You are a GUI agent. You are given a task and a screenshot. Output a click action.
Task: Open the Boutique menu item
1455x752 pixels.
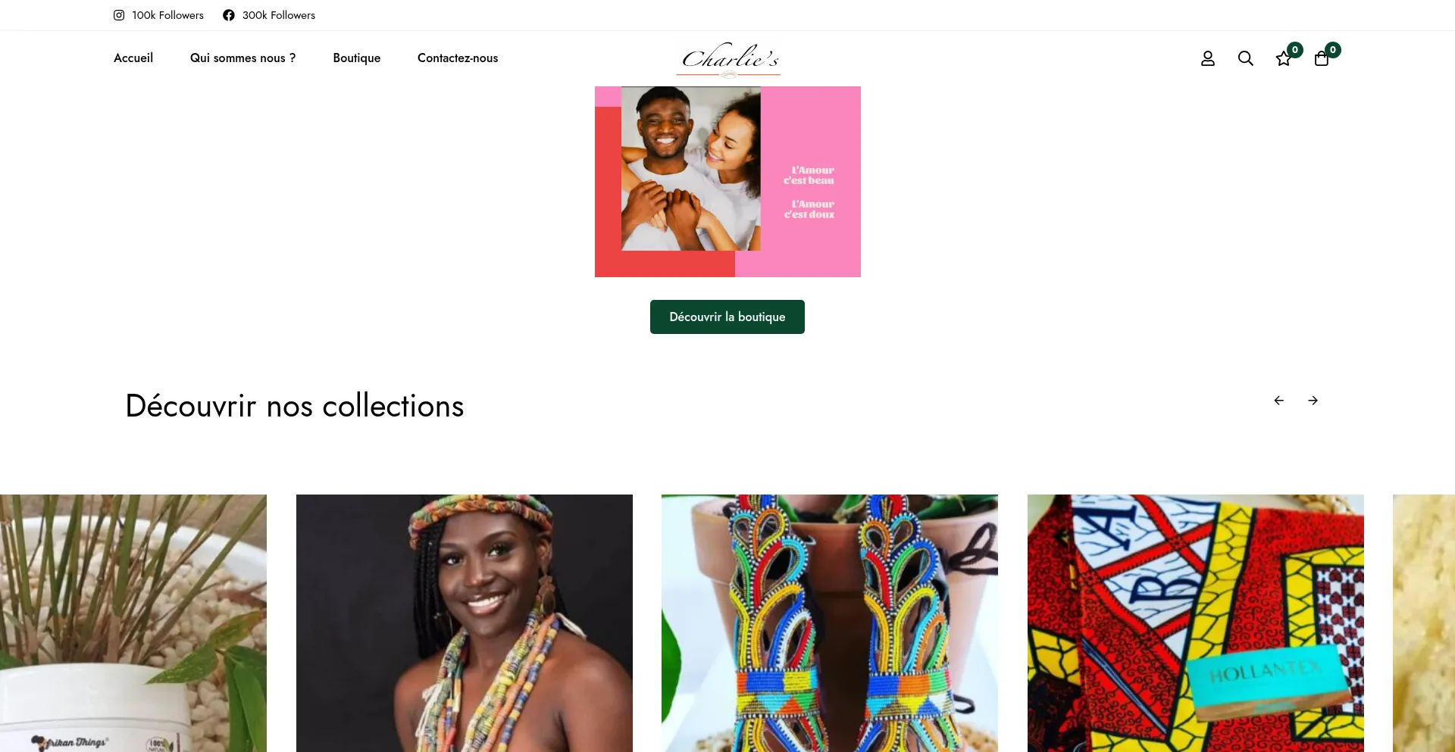357,58
